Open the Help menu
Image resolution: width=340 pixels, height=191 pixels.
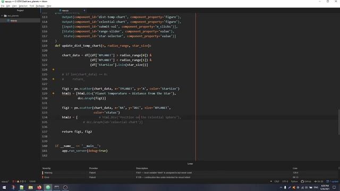pyautogui.click(x=49, y=6)
